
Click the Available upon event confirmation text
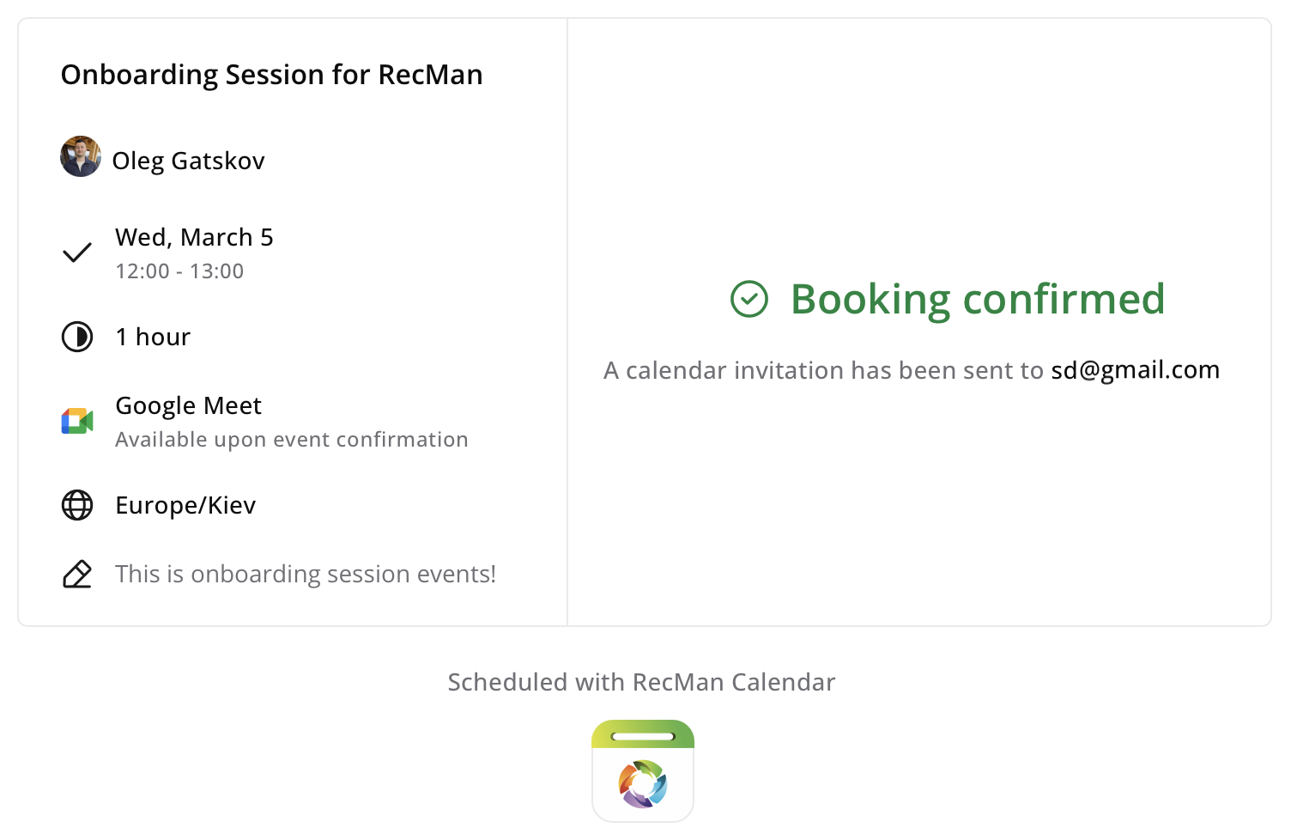pos(291,440)
